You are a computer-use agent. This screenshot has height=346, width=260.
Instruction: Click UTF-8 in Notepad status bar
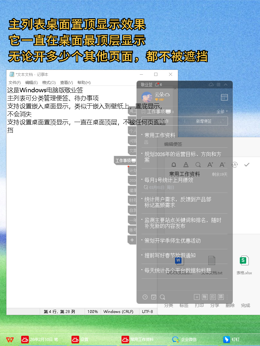[x=147, y=312]
